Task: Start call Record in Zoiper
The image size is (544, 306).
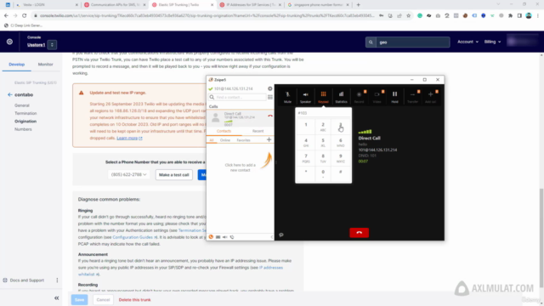Action: [359, 97]
